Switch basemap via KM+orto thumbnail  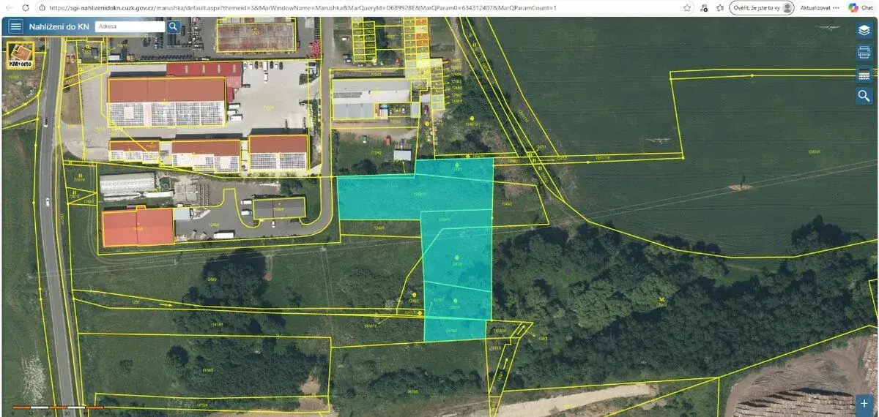pyautogui.click(x=21, y=56)
